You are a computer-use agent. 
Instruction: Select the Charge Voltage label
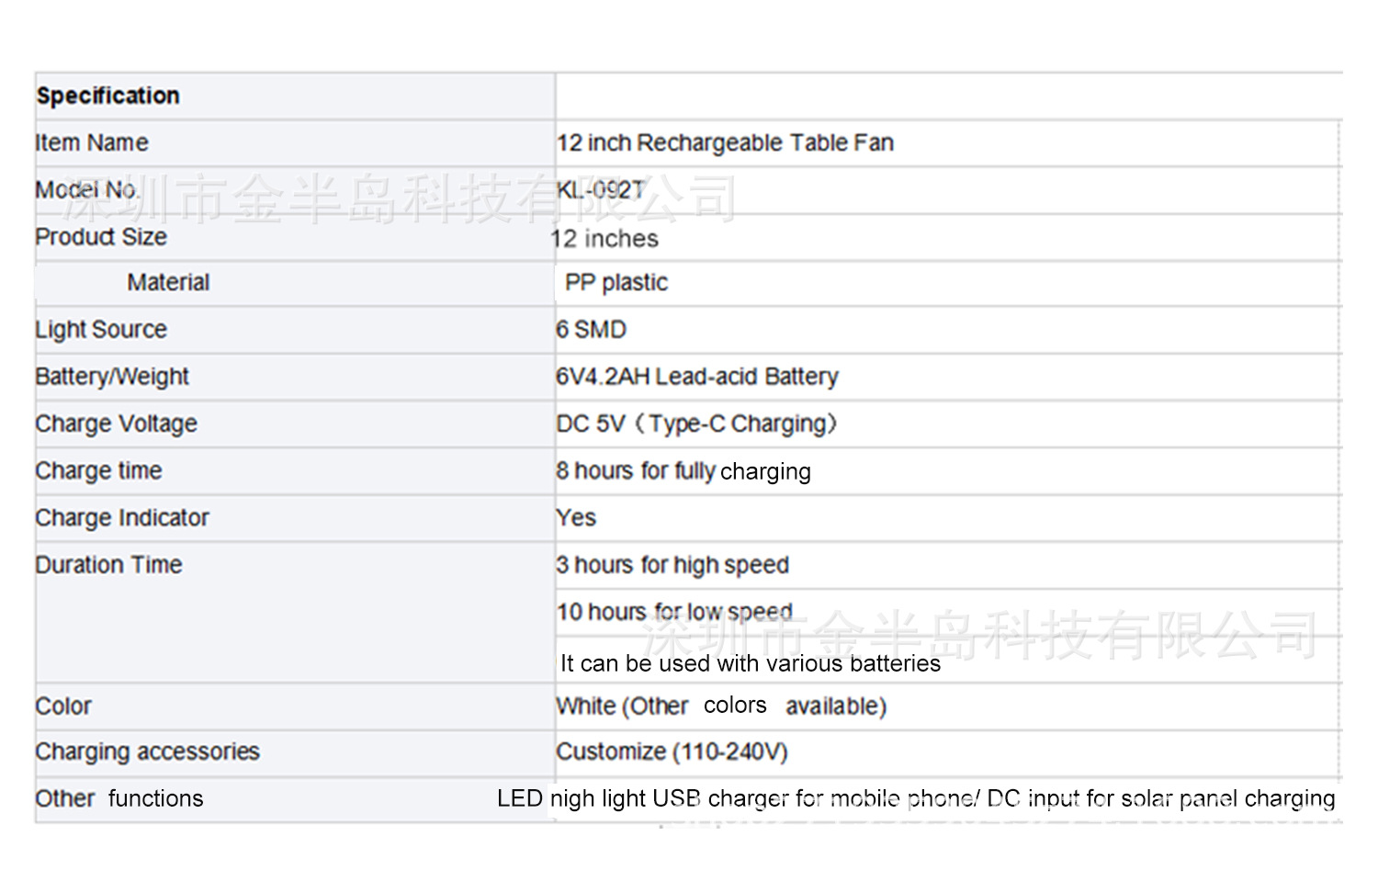coord(117,424)
